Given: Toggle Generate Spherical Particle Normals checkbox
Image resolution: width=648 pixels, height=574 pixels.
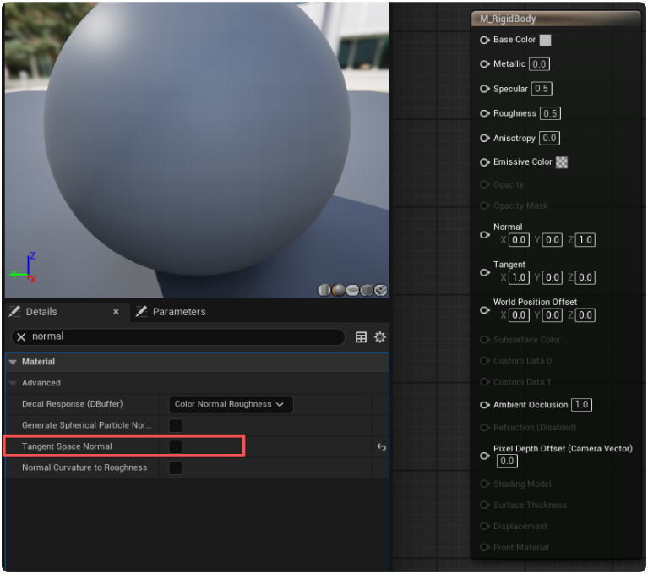Looking at the screenshot, I should pos(176,425).
